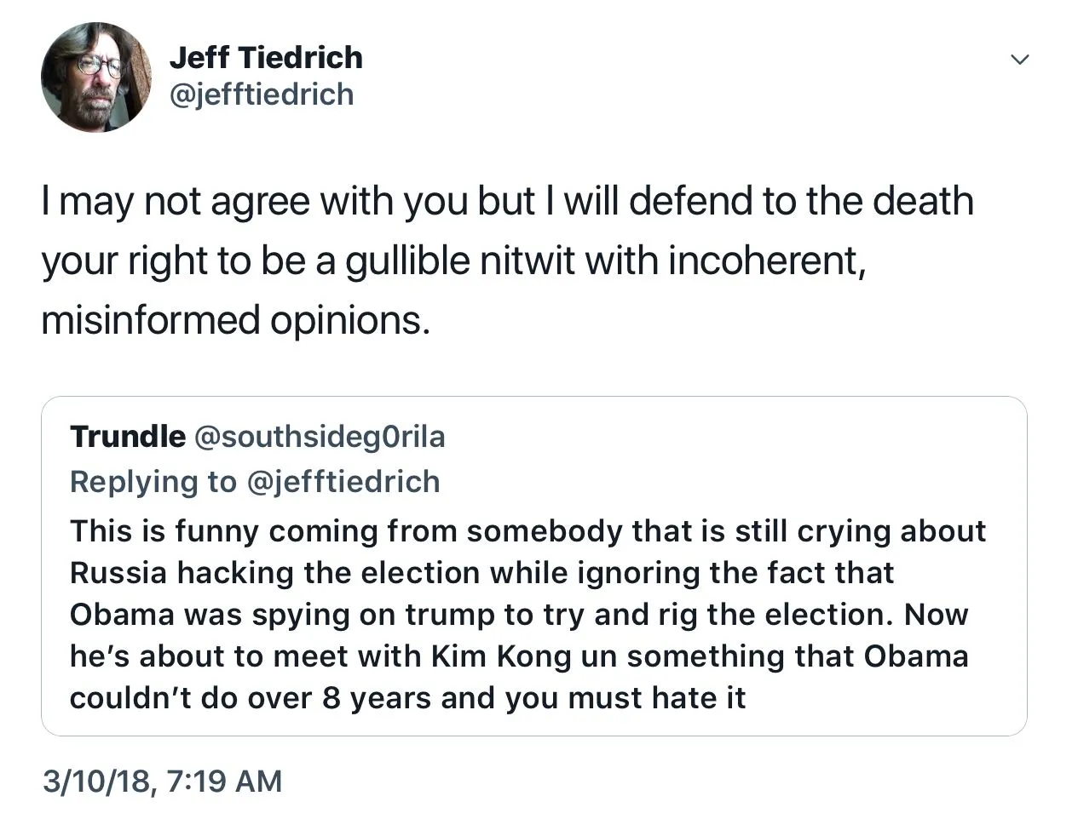Click the quoted line starting "Obama was spying"
This screenshot has height=819, width=1078.
pyautogui.click(x=518, y=614)
